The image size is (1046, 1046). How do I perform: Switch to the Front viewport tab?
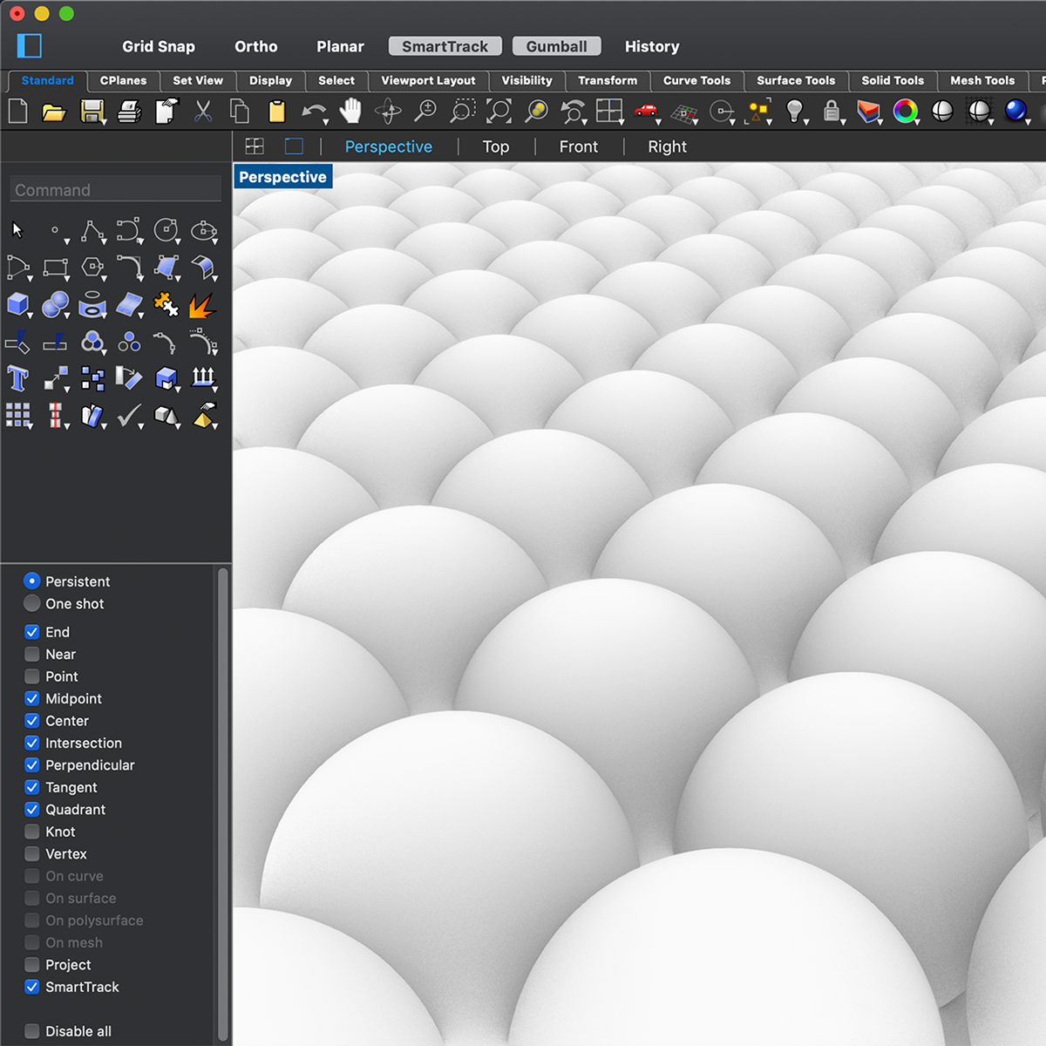578,146
